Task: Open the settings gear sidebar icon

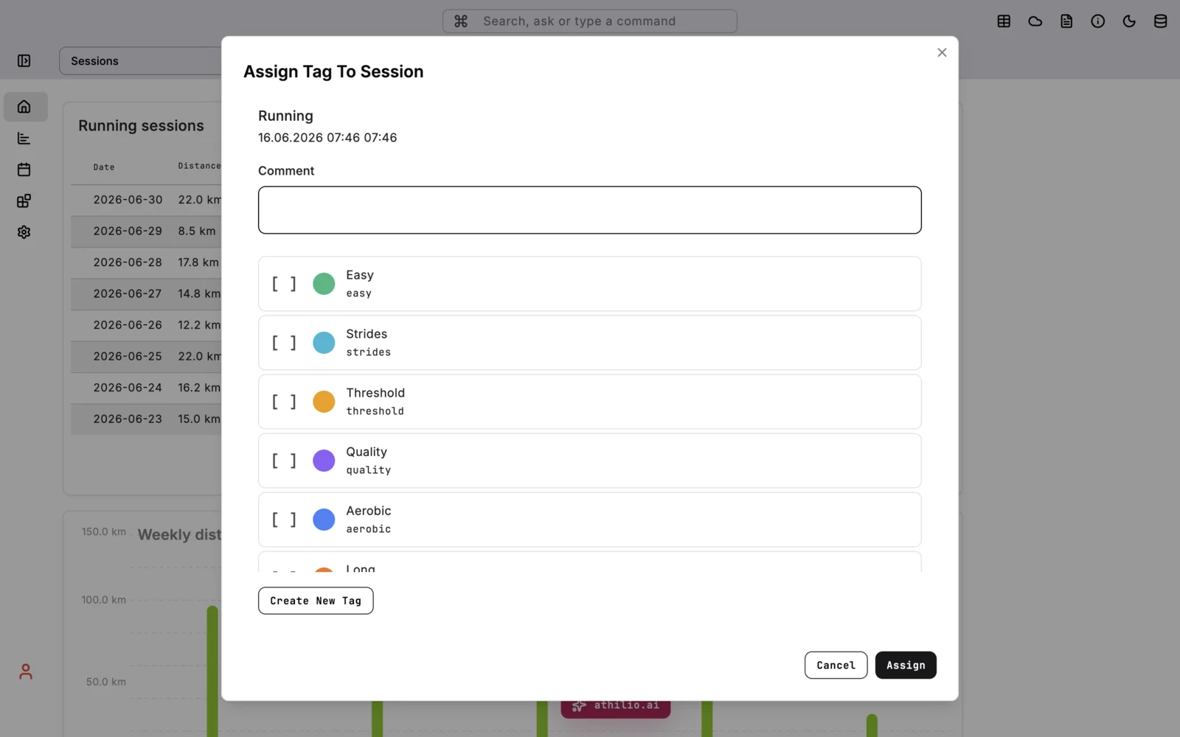Action: point(24,232)
